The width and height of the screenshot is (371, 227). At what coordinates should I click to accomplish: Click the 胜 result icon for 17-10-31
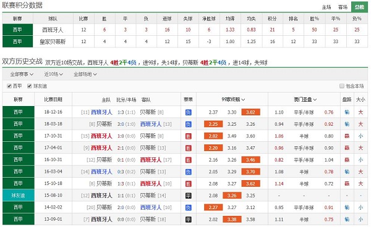[188, 136]
